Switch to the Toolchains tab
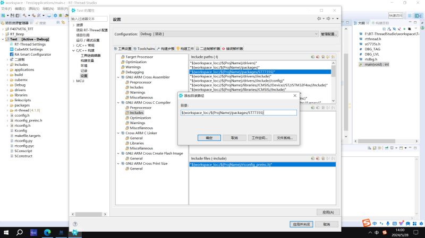Image resolution: width=425 pixels, height=238 pixels. [x=144, y=49]
